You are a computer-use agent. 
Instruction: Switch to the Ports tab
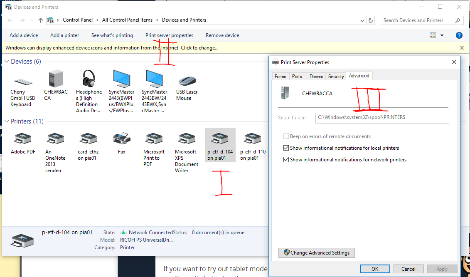[297, 77]
